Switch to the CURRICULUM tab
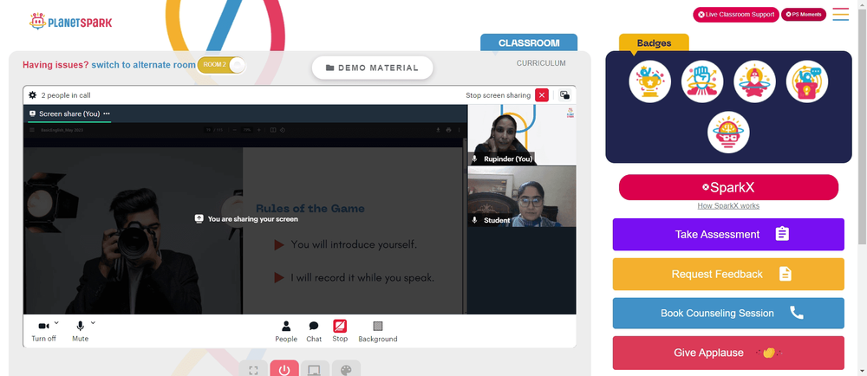This screenshot has width=867, height=376. pyautogui.click(x=541, y=63)
